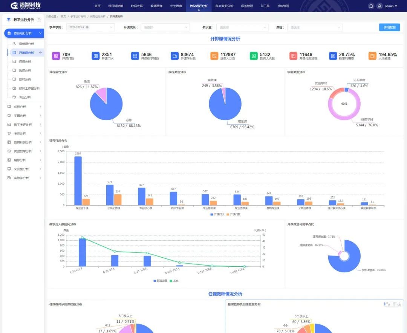Click the purple 开课门数 stat icon
This screenshot has height=333, width=407.
pos(56,56)
